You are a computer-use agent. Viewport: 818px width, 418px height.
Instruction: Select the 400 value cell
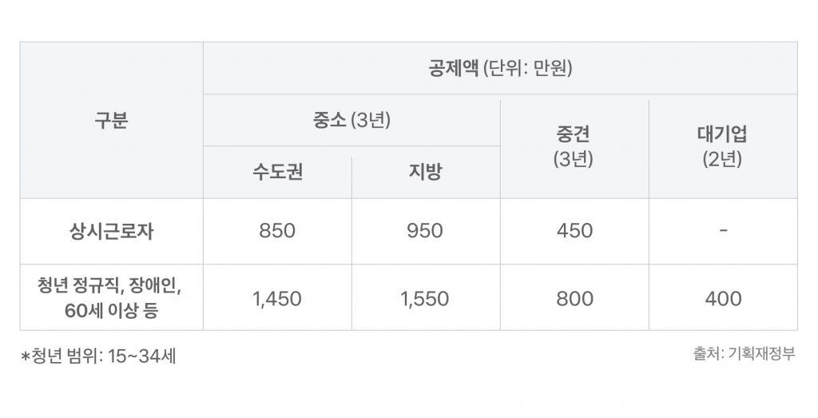(722, 299)
